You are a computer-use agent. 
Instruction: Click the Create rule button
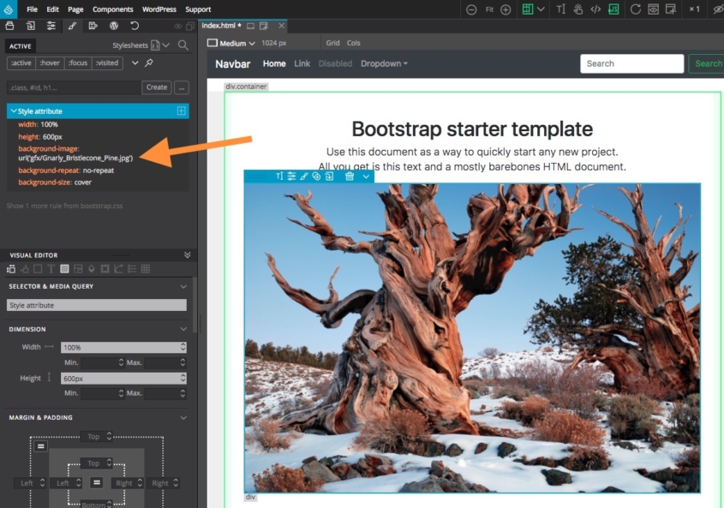[x=157, y=87]
